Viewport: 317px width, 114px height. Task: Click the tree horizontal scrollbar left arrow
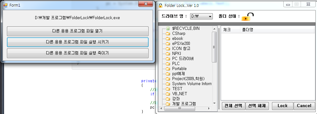pyautogui.click(x=161, y=109)
